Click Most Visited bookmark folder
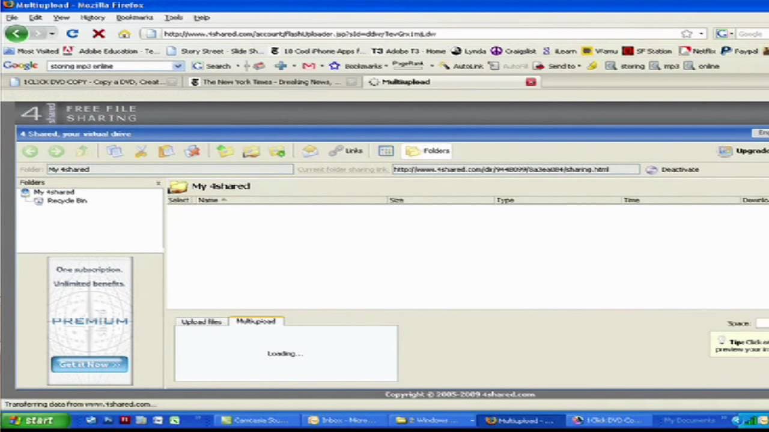Image resolution: width=769 pixels, height=432 pixels. [31, 52]
